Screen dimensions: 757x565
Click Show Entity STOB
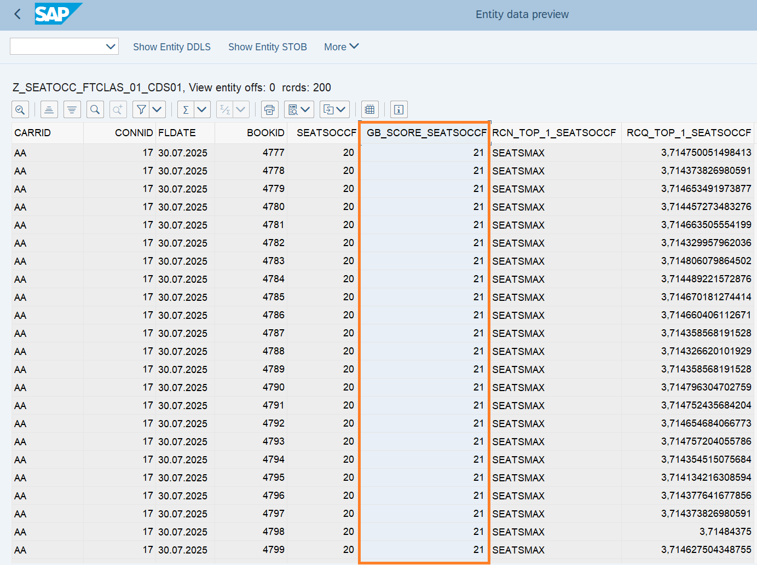point(267,47)
